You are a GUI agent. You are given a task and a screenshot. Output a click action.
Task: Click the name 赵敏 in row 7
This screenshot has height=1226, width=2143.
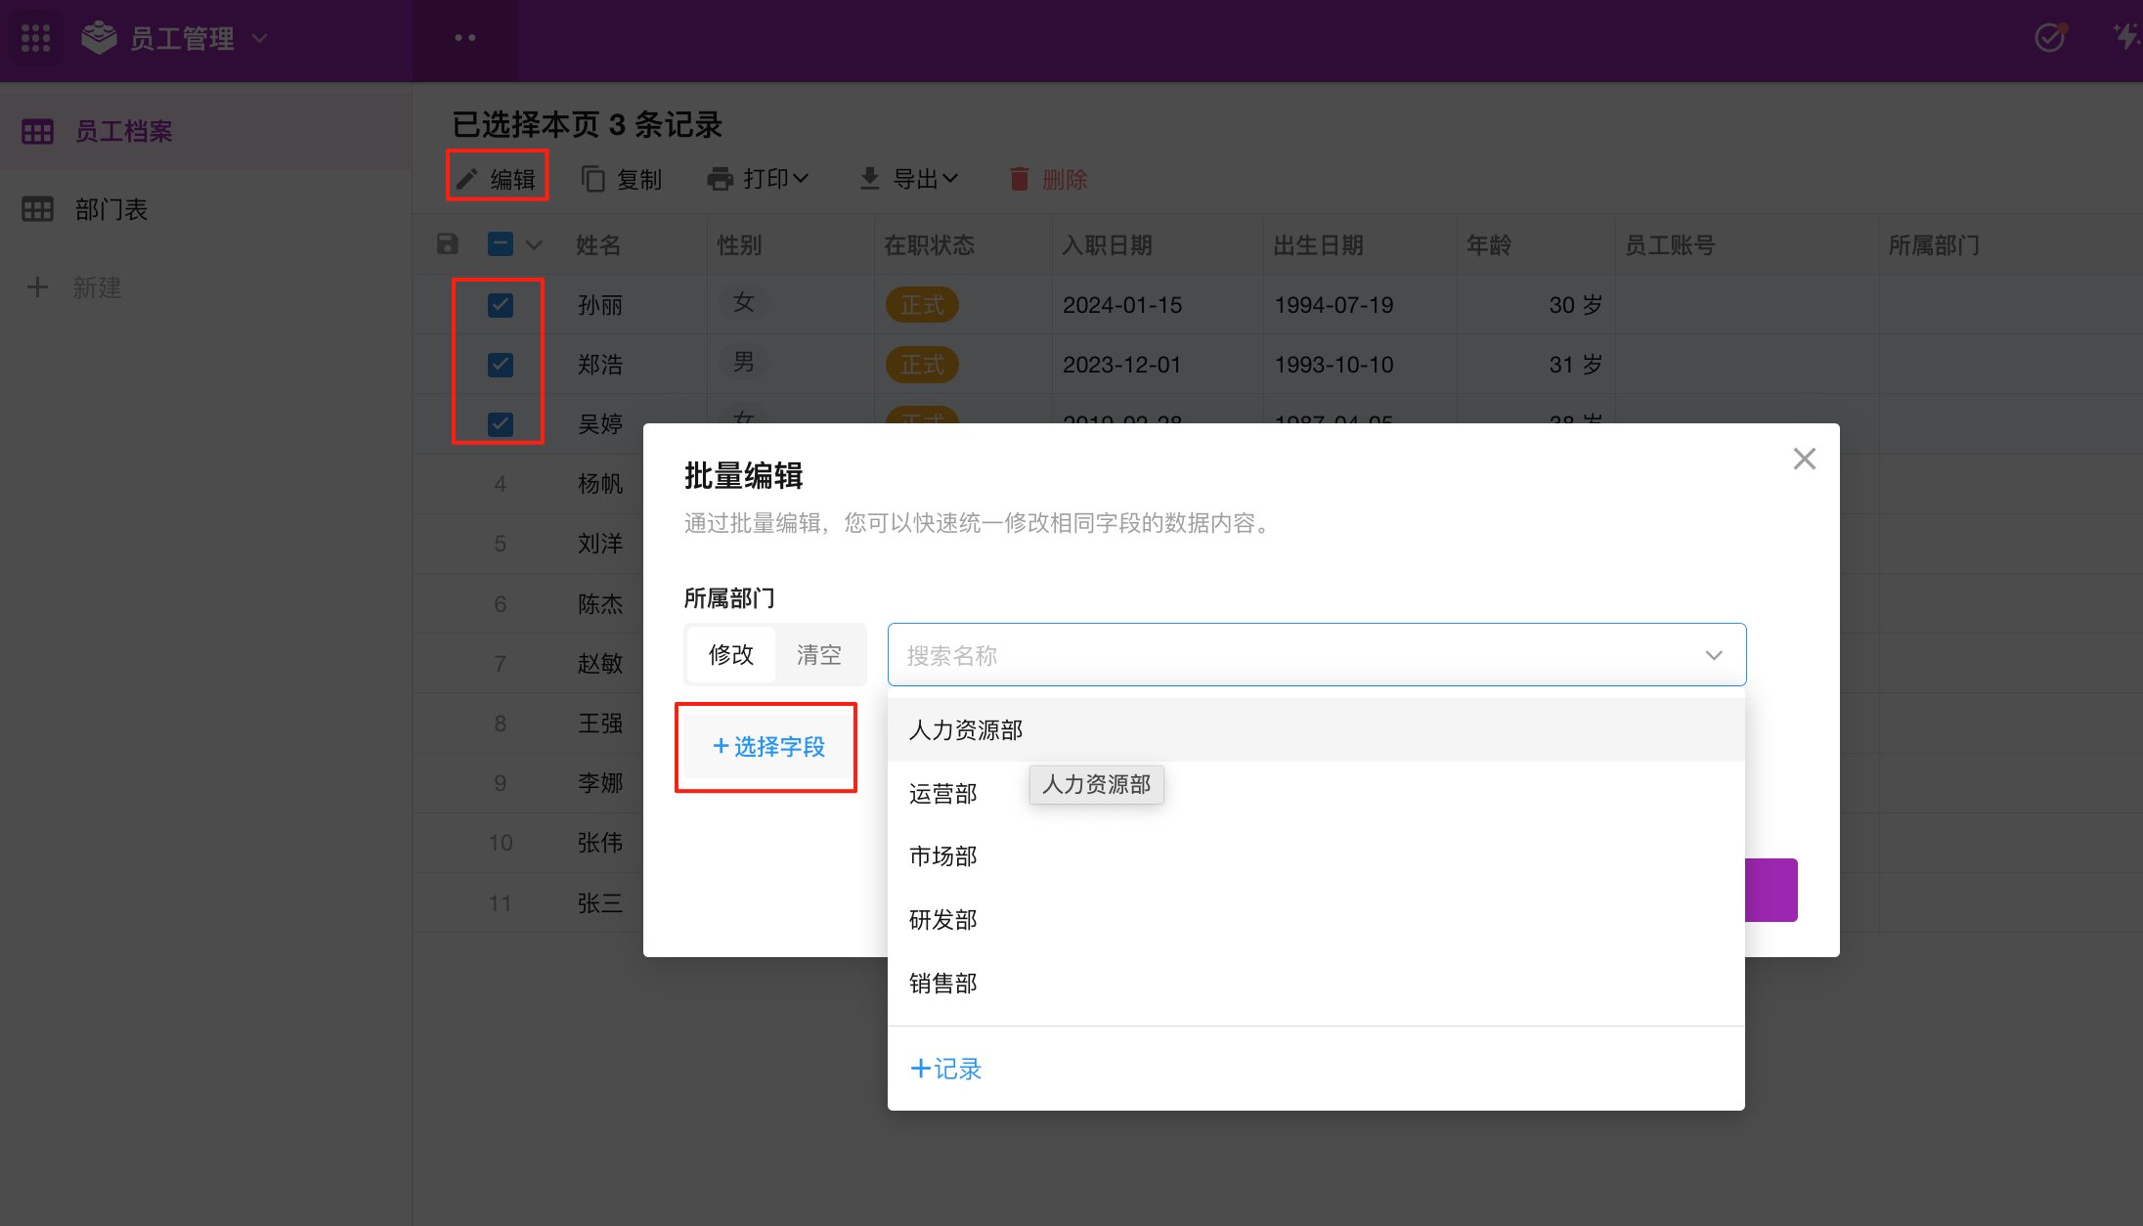click(600, 664)
